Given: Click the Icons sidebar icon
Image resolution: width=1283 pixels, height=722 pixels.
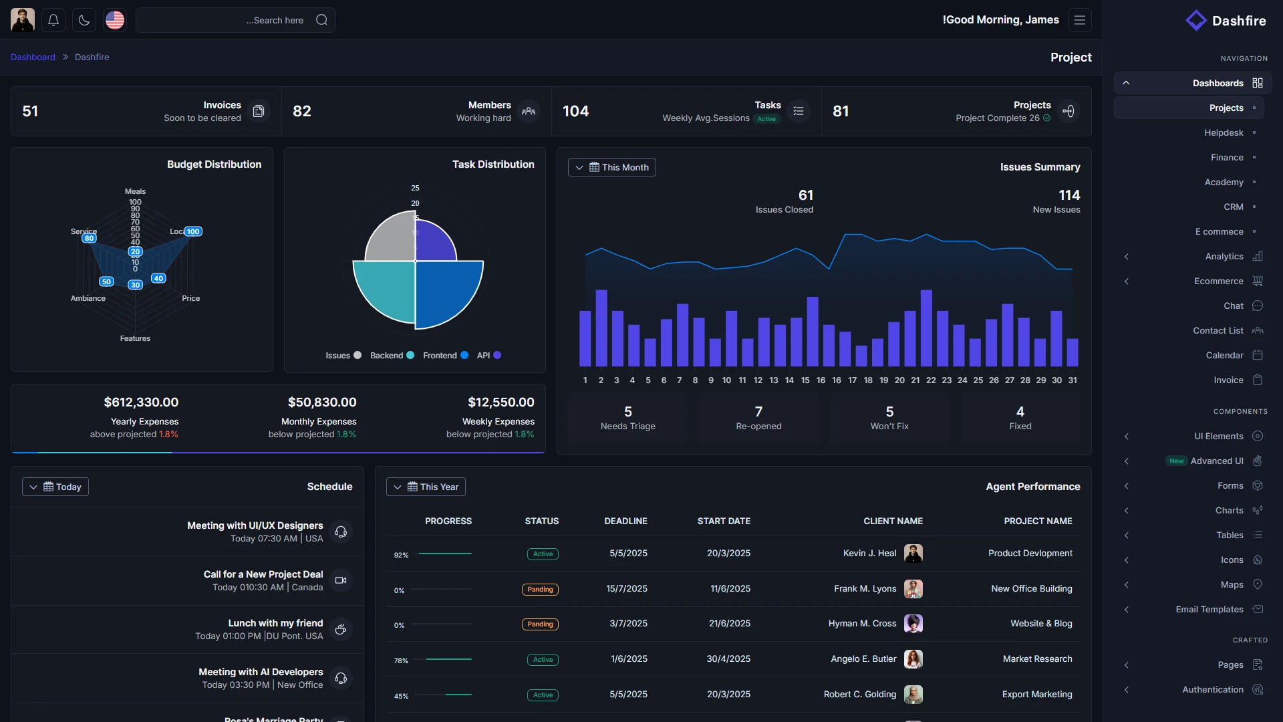Looking at the screenshot, I should click(1258, 560).
